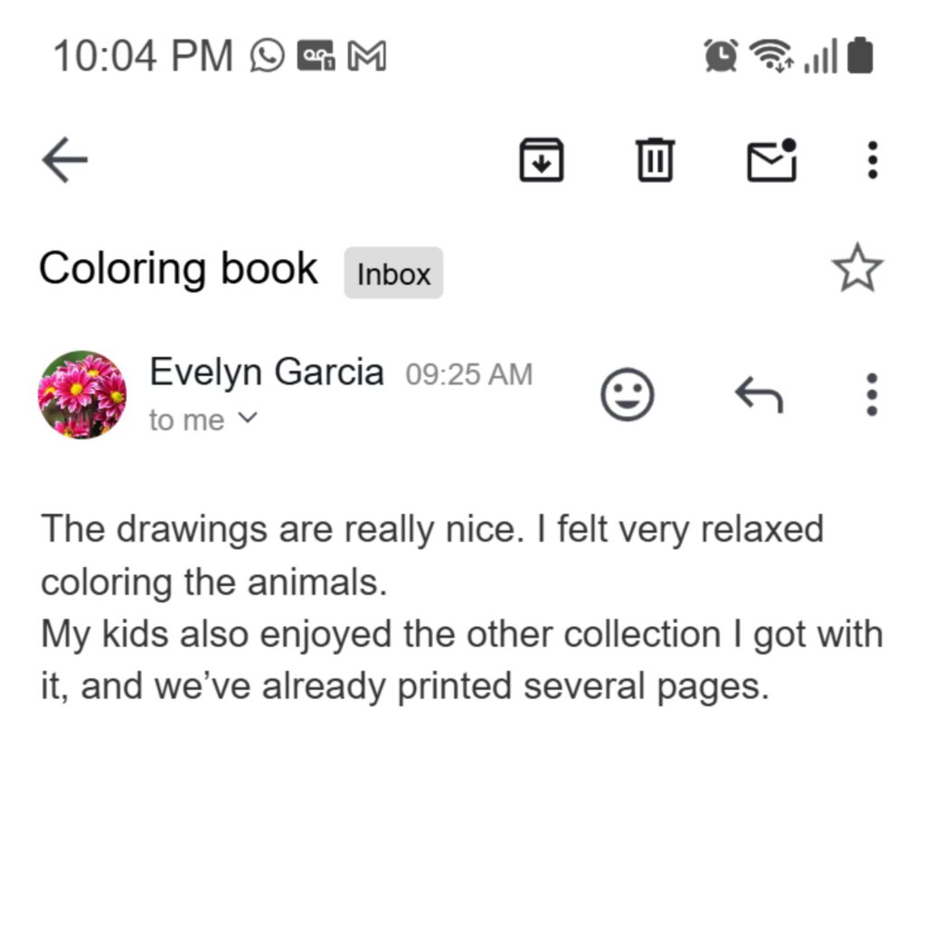Add an emoji reaction
The height and width of the screenshot is (926, 926).
(x=628, y=395)
